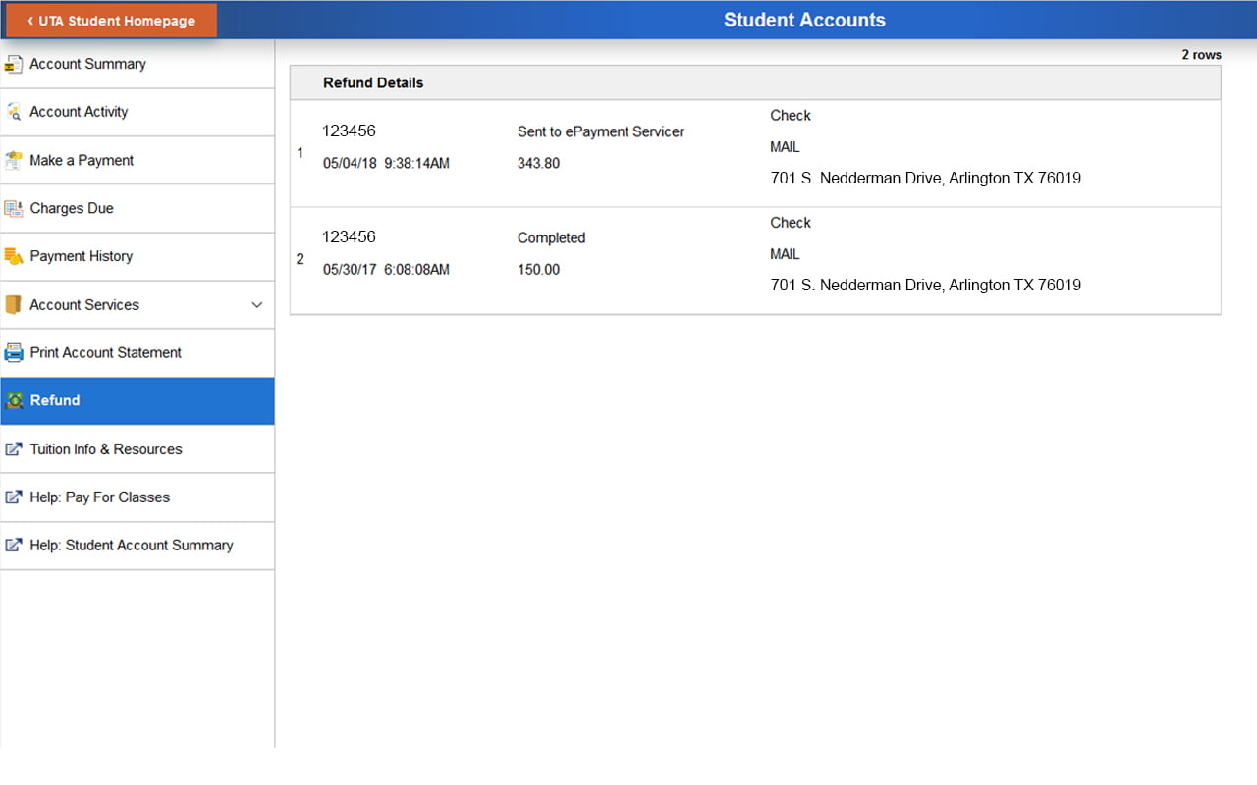Screen dimensions: 1257x785
Task: Click the Help: Student Account Summary external-link icon
Action: (15, 545)
